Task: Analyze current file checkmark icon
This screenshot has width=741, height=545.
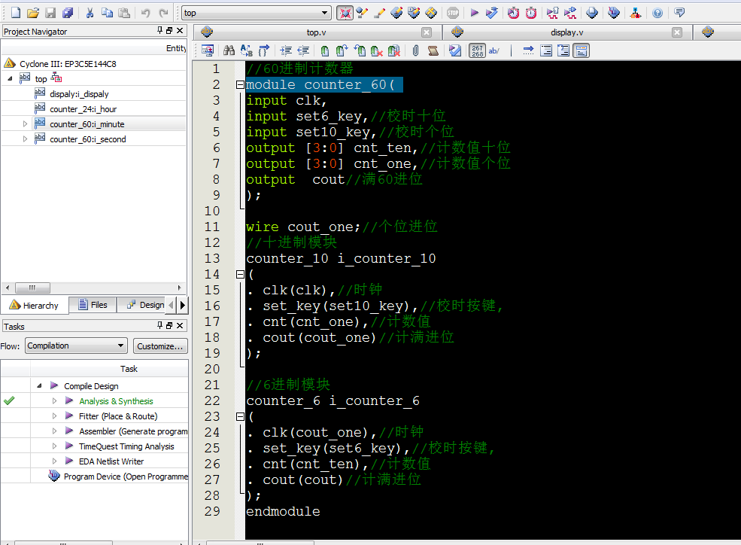Action: pyautogui.click(x=455, y=50)
